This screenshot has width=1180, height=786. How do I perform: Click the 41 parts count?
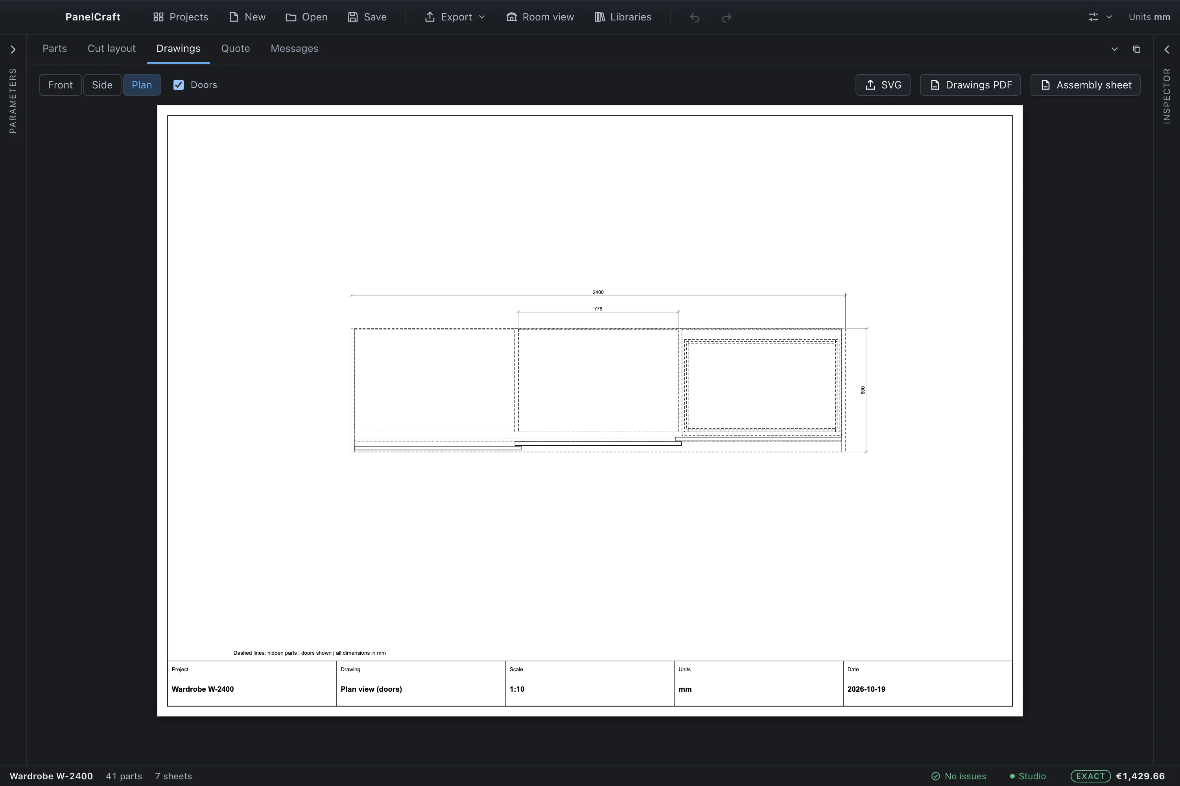(124, 776)
